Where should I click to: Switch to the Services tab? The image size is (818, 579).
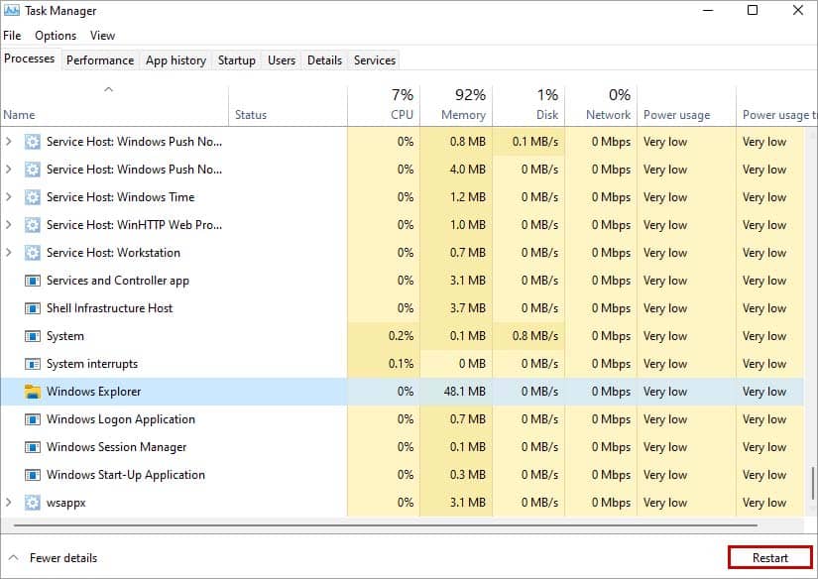375,60
